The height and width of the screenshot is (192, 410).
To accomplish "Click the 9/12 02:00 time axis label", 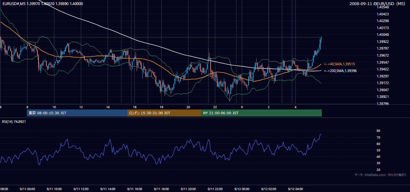I will (269, 189).
